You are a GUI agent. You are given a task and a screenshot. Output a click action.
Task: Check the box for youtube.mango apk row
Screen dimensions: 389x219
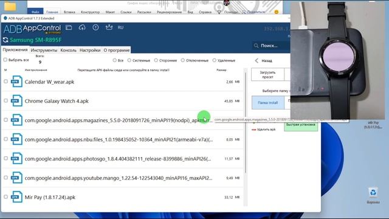click(x=5, y=178)
